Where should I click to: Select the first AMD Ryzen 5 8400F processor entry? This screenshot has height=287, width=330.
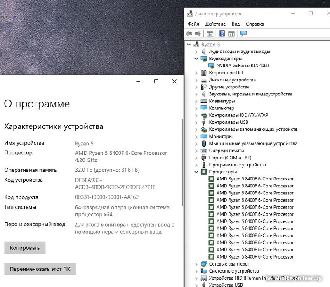255,179
